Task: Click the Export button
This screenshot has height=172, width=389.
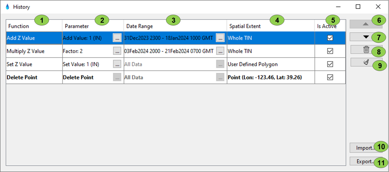Action: [364, 161]
